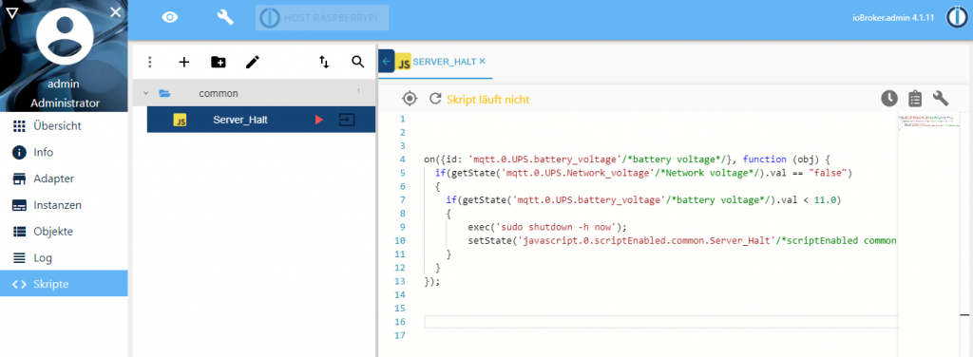Click the open-in-editor icon for Server_Halt
Image resolution: width=973 pixels, height=357 pixels.
[346, 120]
